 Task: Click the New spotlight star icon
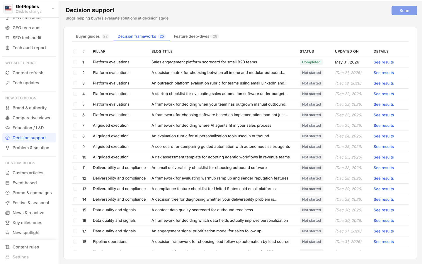pyautogui.click(x=8, y=233)
